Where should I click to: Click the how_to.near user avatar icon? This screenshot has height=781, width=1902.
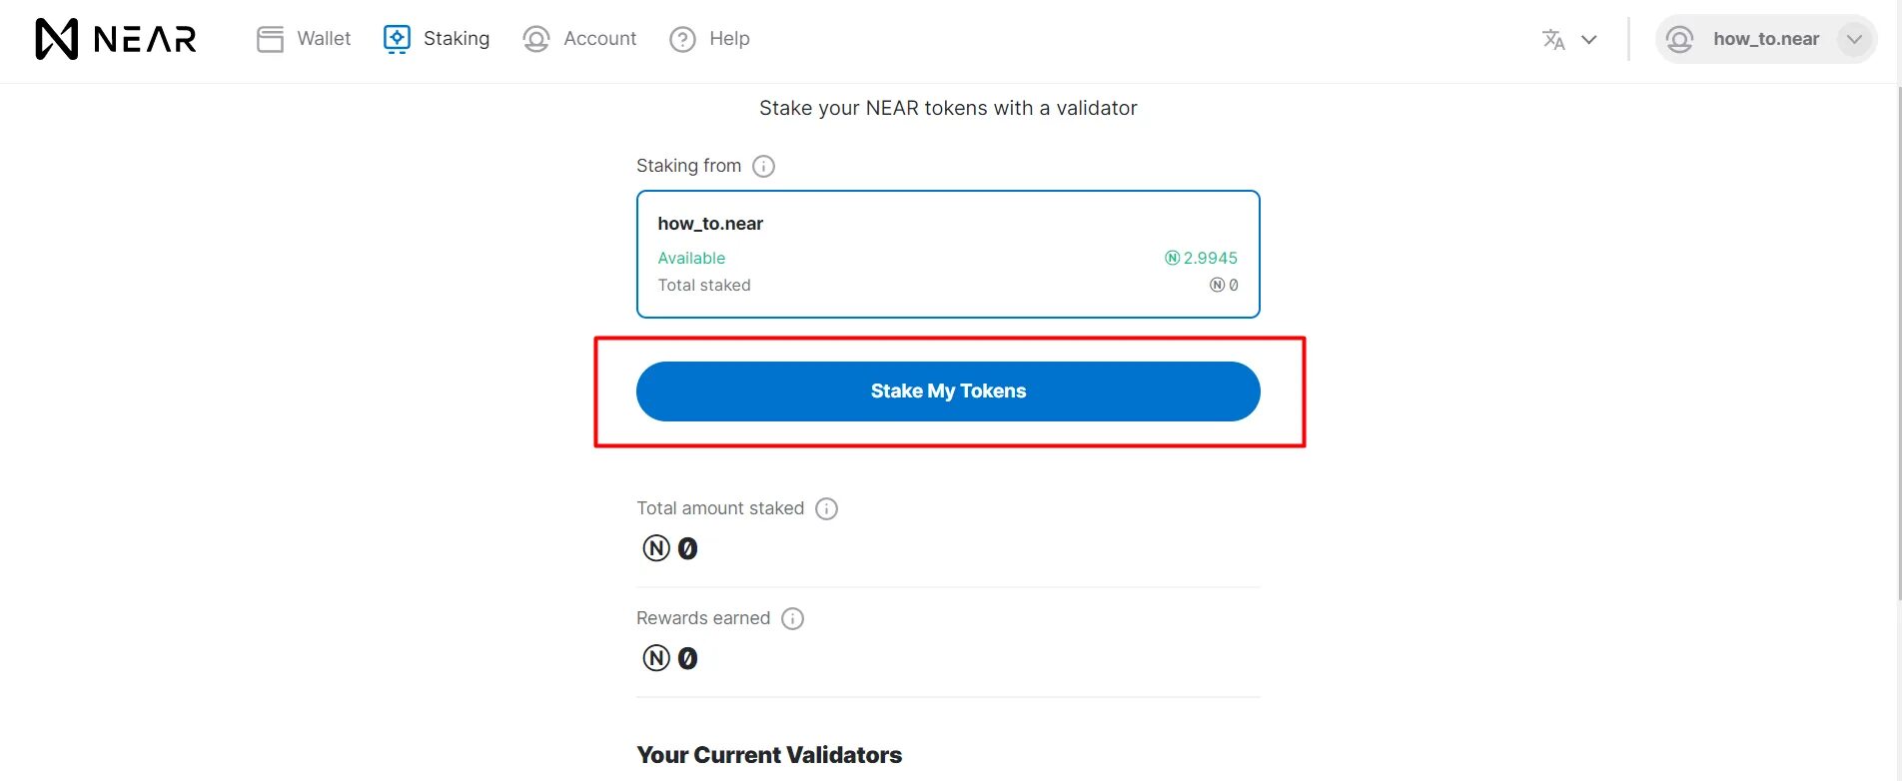point(1680,39)
